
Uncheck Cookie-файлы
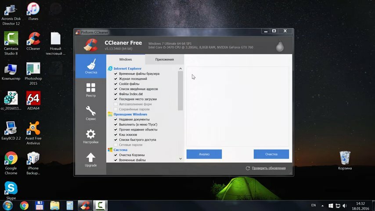coord(115,84)
